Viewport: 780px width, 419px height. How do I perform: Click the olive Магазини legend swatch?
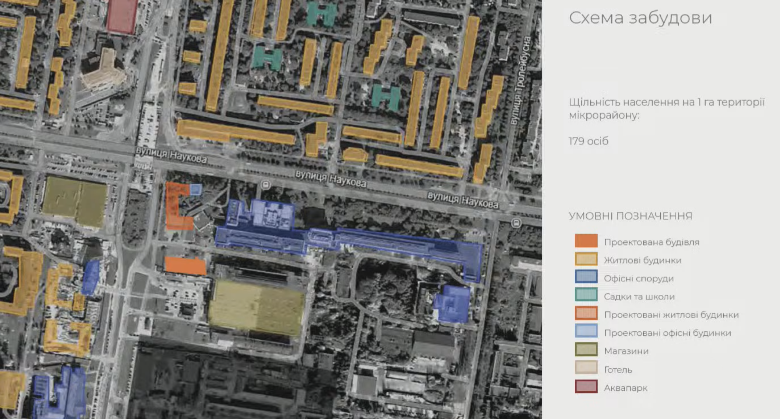pos(586,349)
